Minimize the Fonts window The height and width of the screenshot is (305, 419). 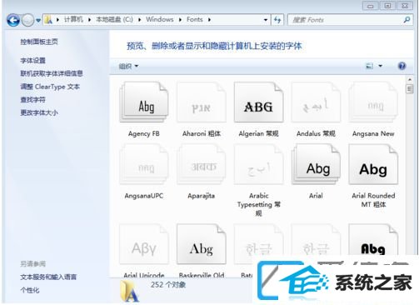click(371, 6)
